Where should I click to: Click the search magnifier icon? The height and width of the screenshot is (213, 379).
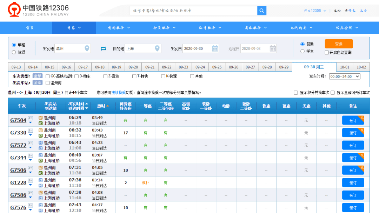point(262,11)
